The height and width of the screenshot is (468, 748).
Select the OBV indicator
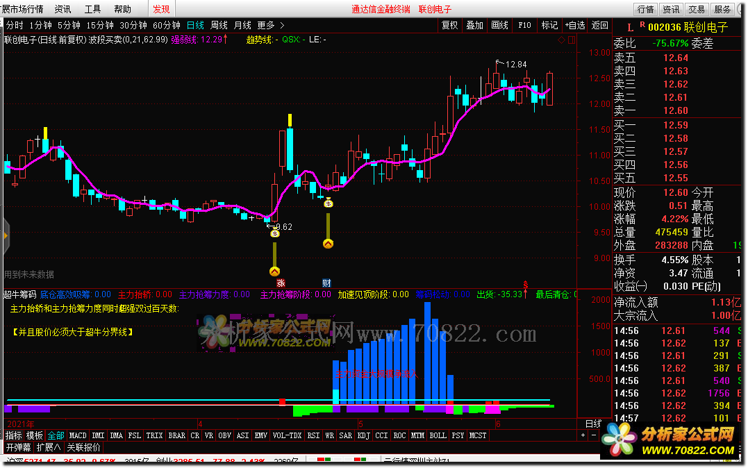225,435
